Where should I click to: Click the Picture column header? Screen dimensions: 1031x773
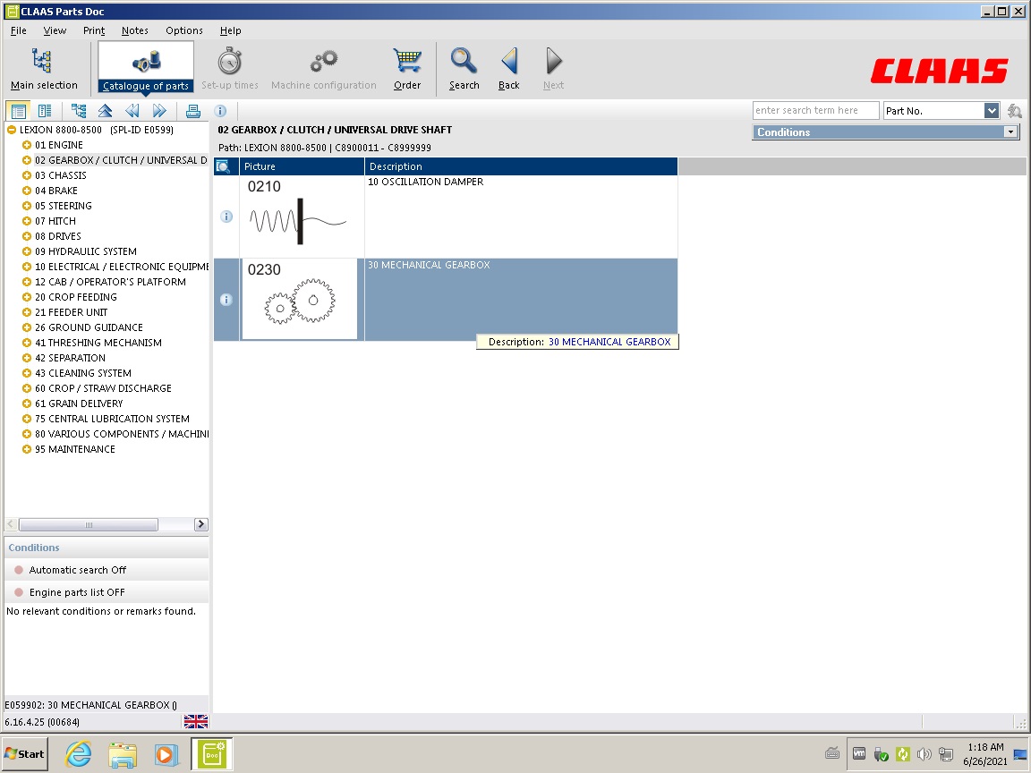click(302, 166)
